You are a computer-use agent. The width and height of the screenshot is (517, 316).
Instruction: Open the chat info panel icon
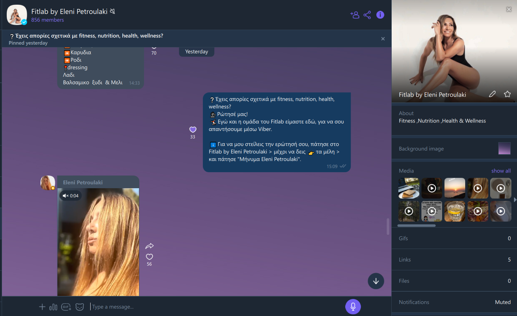coord(380,15)
